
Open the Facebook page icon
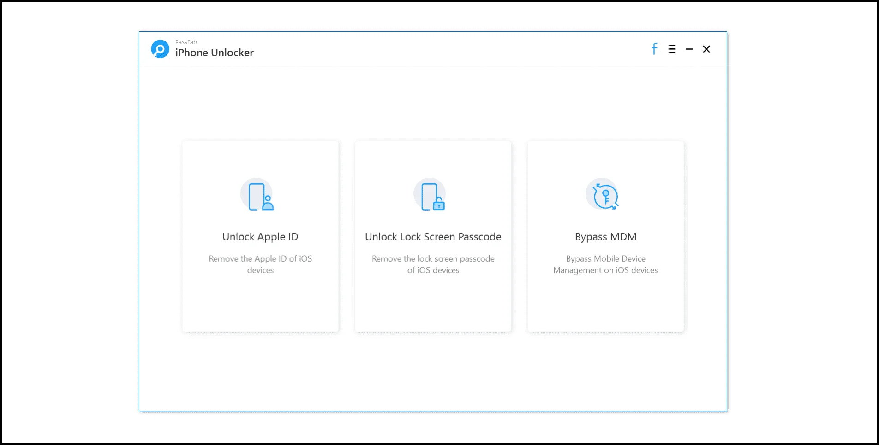coord(654,49)
